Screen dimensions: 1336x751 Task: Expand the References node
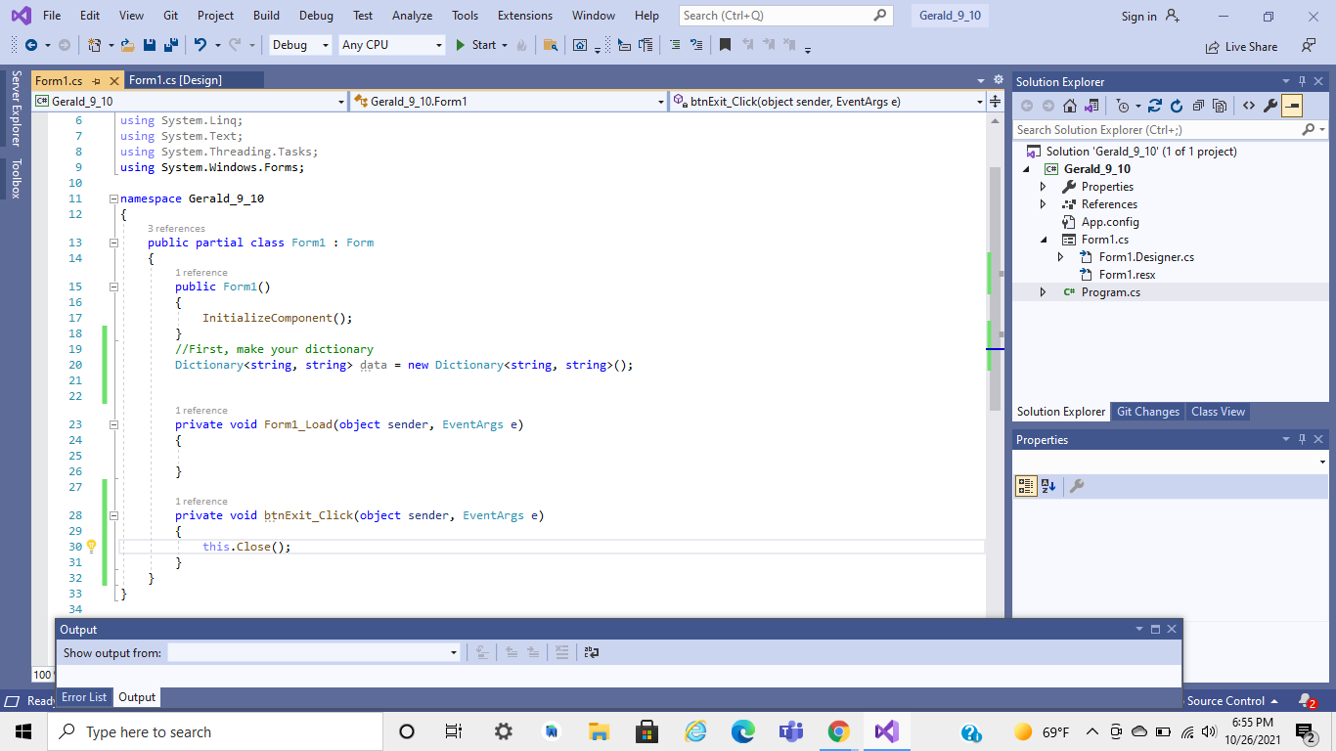coord(1043,203)
